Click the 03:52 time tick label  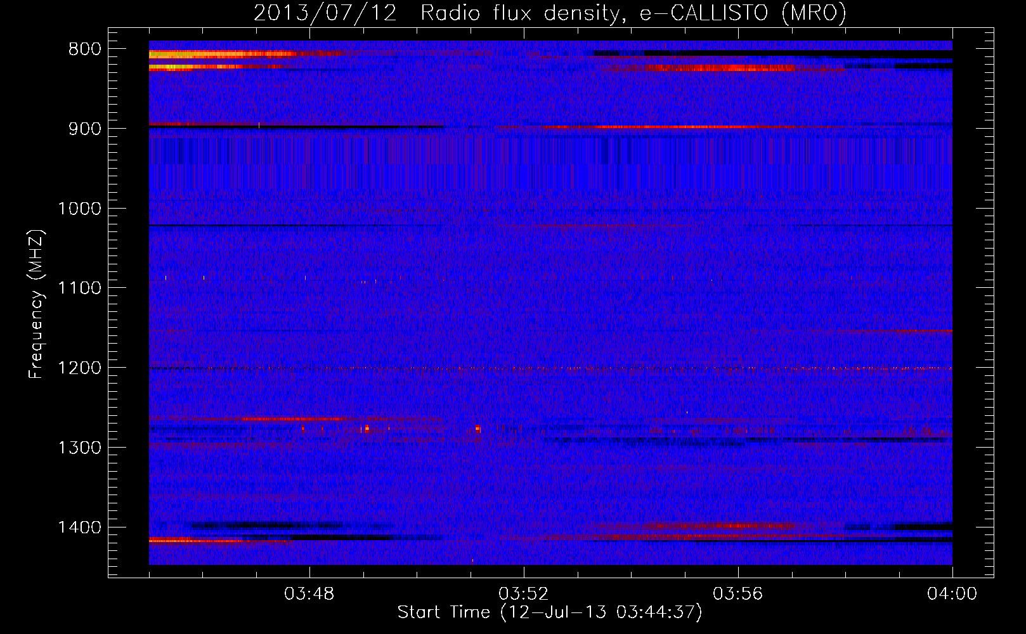pos(524,594)
